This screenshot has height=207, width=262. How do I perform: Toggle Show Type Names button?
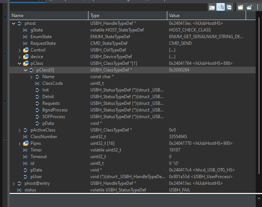[x=212, y=7]
